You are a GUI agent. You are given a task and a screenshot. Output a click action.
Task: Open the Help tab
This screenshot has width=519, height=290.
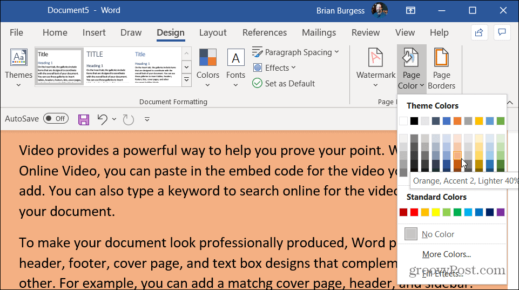pyautogui.click(x=439, y=32)
